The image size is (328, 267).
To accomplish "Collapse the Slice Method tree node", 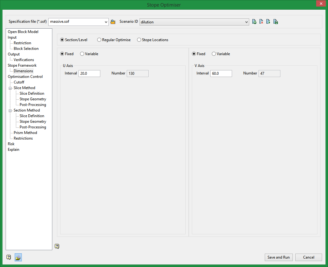I will click(x=10, y=88).
